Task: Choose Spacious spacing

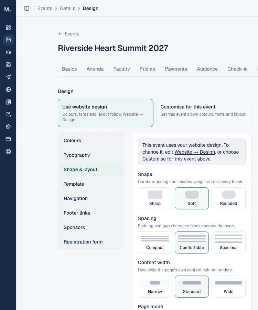Action: point(228,242)
